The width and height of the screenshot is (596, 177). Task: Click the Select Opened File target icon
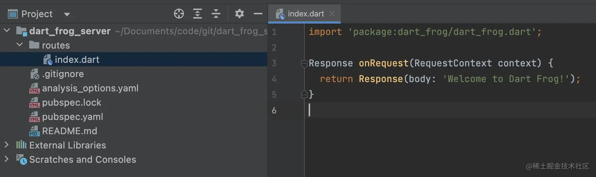pos(179,14)
